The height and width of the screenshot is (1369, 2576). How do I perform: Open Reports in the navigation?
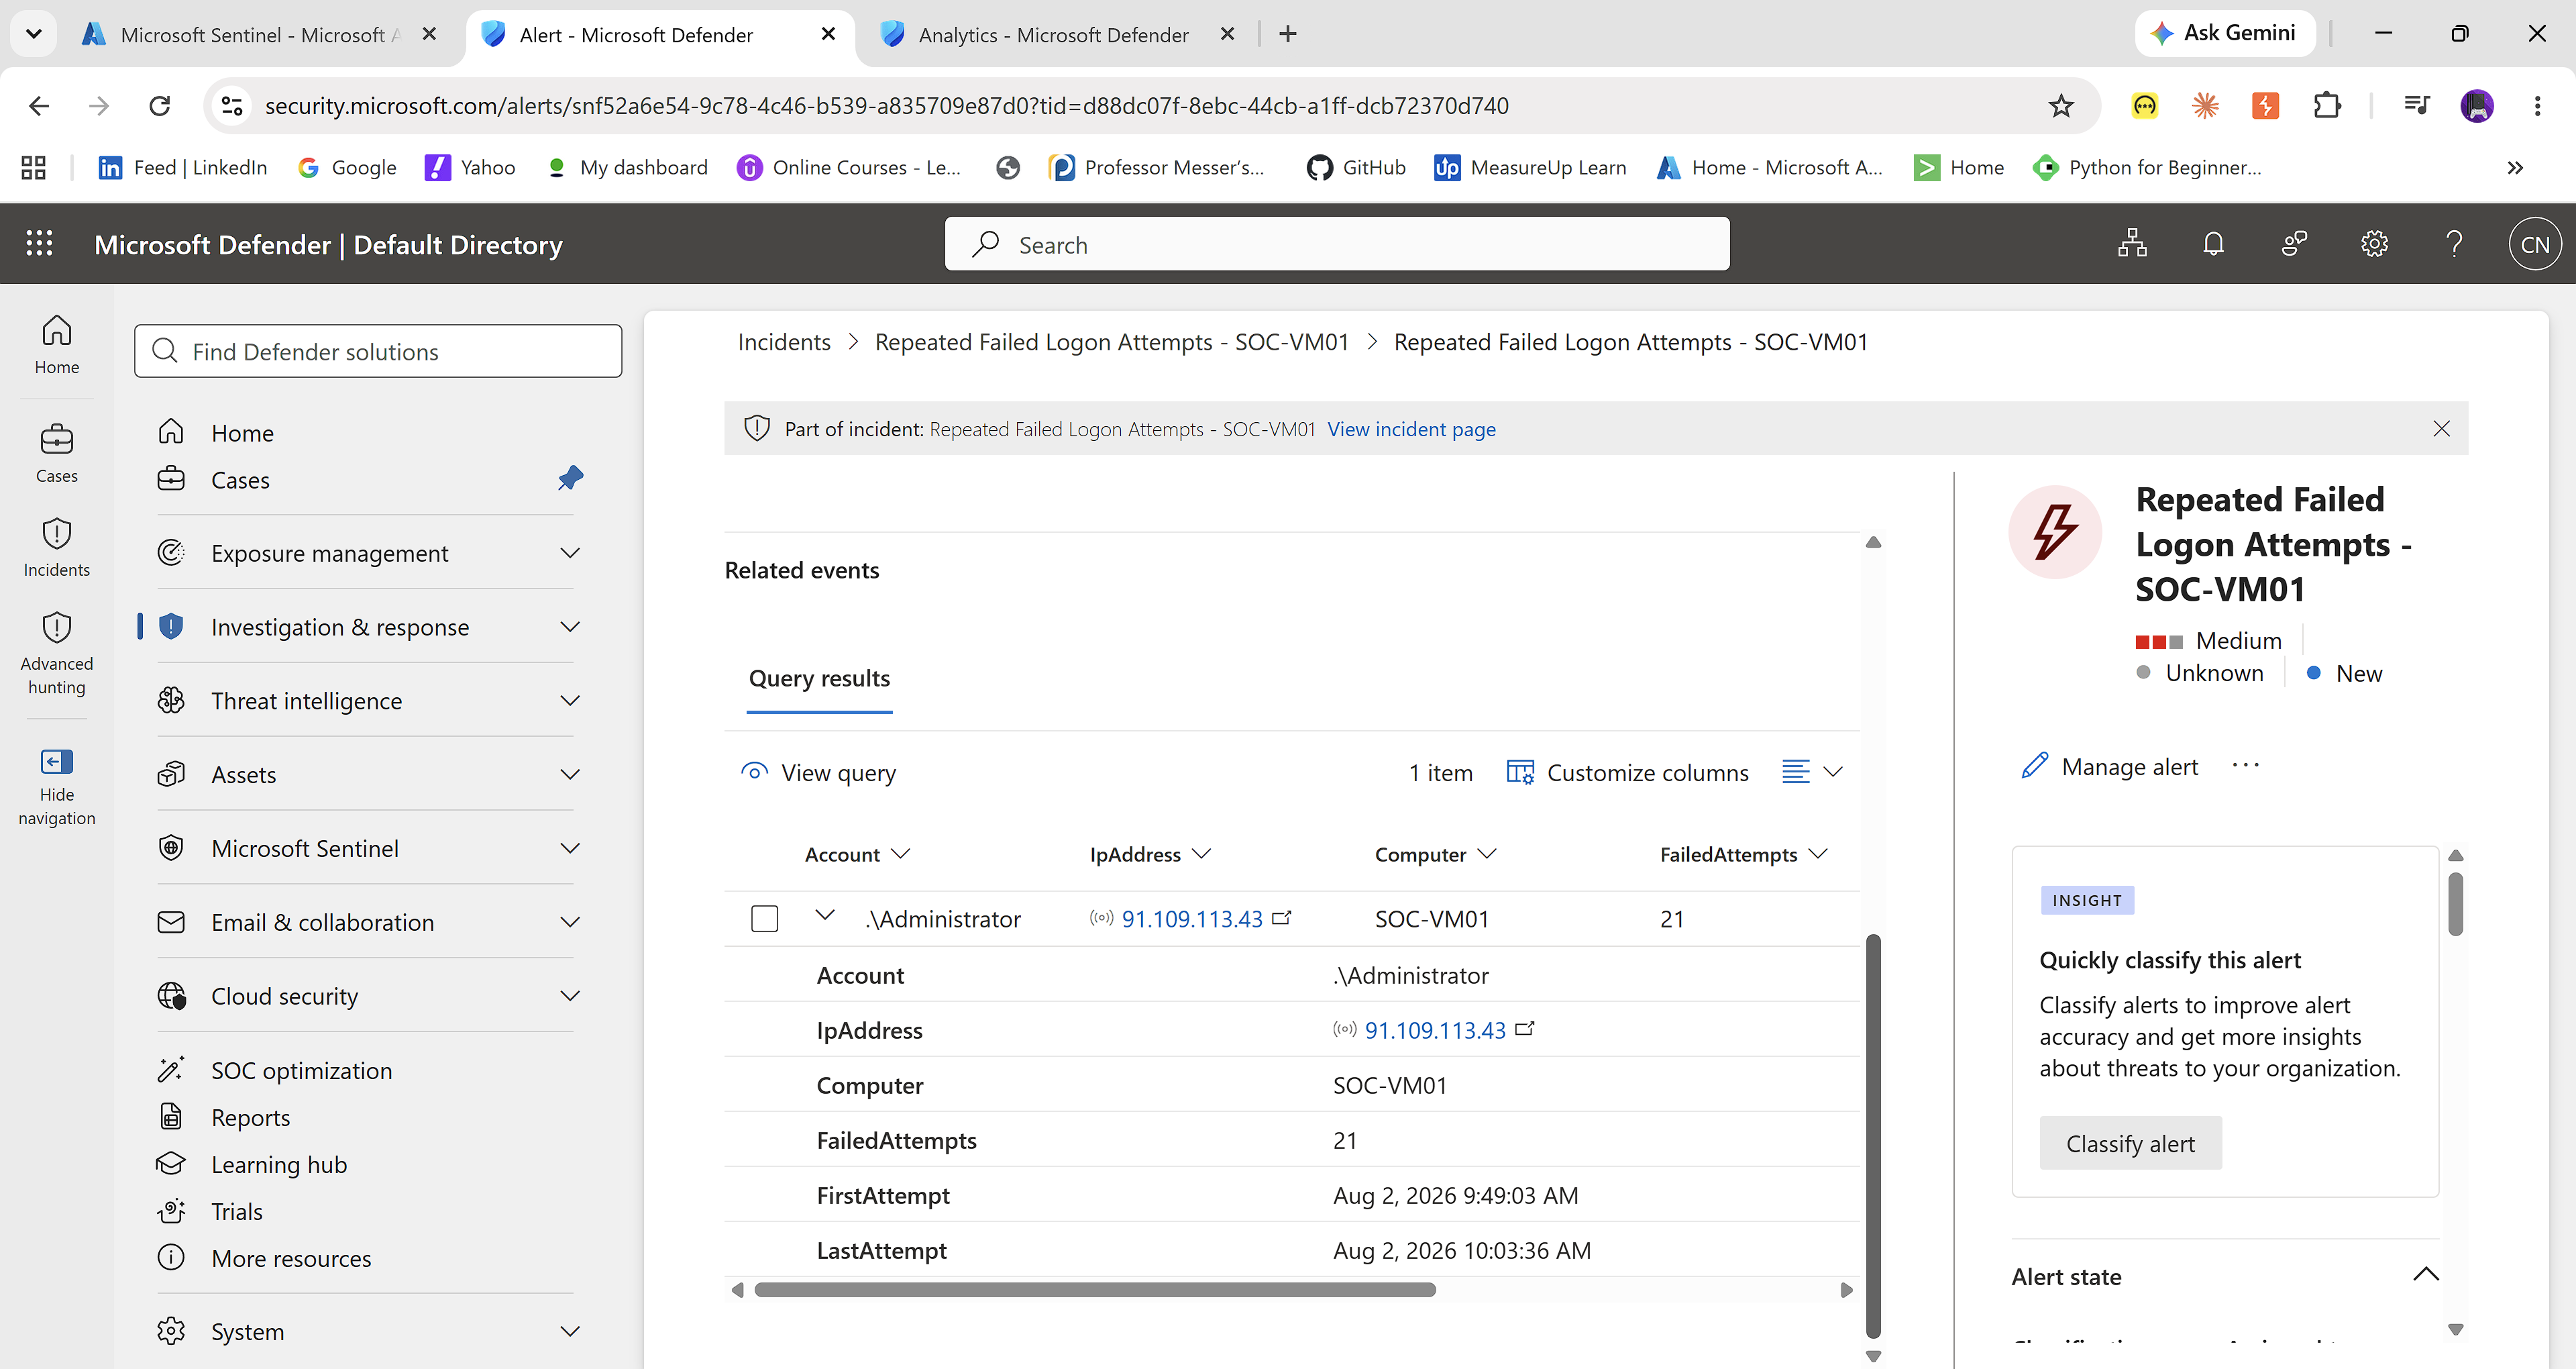pos(250,1117)
